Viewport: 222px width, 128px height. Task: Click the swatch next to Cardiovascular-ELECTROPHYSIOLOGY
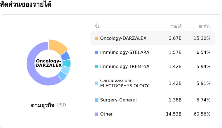pos(96,83)
